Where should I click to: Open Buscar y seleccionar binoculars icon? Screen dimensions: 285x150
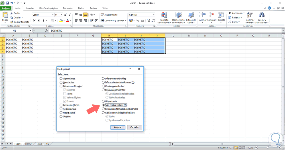point(262,15)
